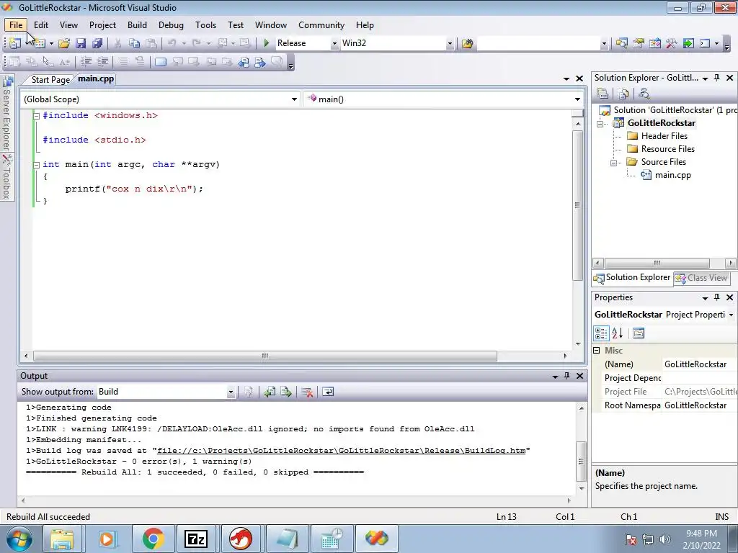Click the Add New Item toolbar icon
The image size is (738, 553).
coord(40,43)
